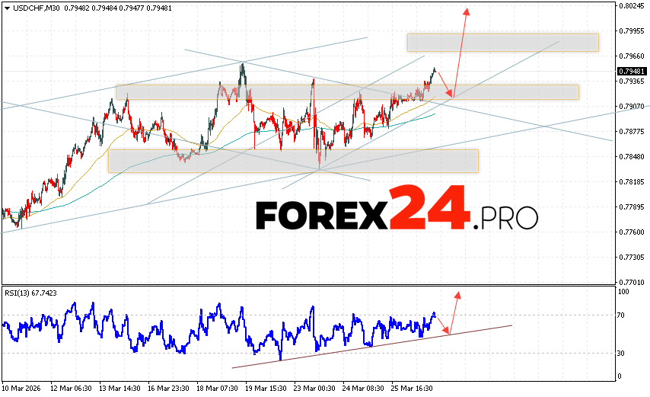Select the RSI(13) 67.7423 indicator label
Viewport: 650px width, 397px height.
coord(30,293)
